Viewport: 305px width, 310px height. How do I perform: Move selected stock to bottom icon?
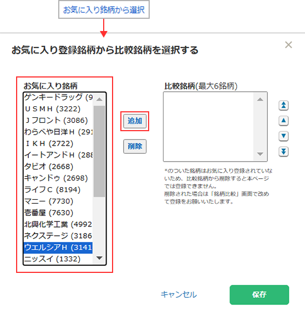(283, 152)
